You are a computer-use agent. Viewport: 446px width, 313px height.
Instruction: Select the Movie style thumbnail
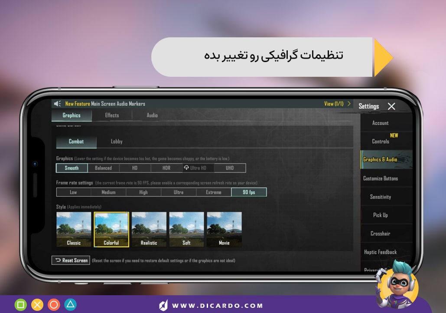[224, 229]
